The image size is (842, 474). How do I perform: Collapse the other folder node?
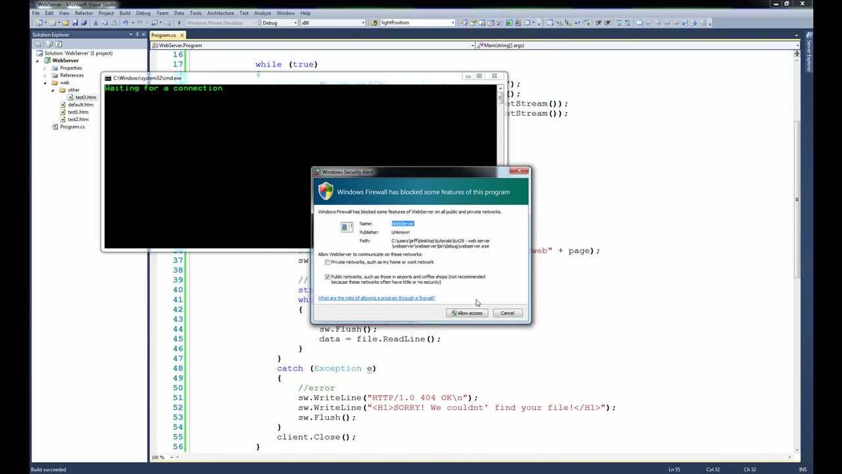click(x=53, y=90)
